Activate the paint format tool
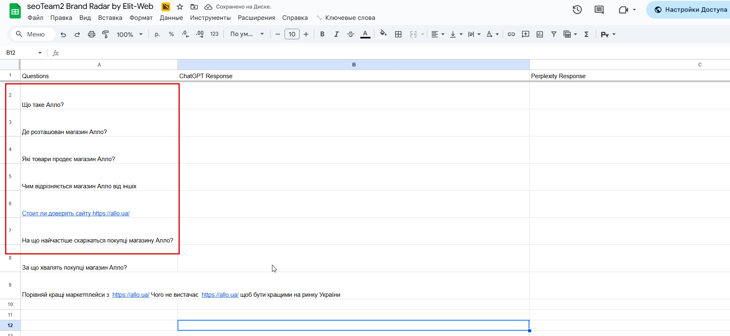The image size is (730, 336). tap(105, 34)
